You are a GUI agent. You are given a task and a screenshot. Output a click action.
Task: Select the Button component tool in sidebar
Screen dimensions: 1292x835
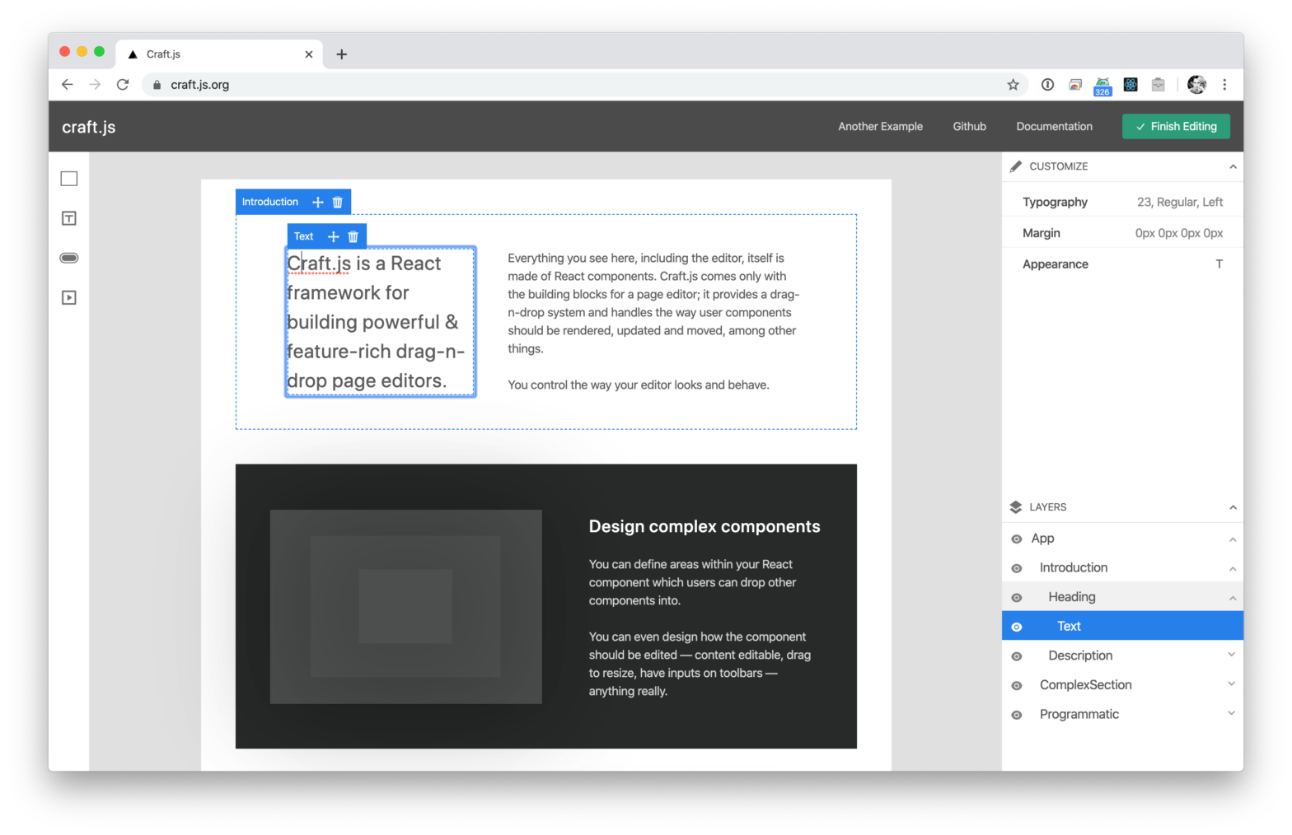coord(69,258)
